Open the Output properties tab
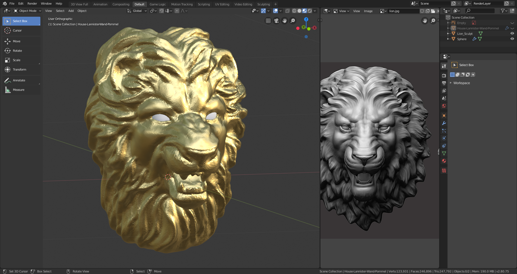 pyautogui.click(x=444, y=83)
